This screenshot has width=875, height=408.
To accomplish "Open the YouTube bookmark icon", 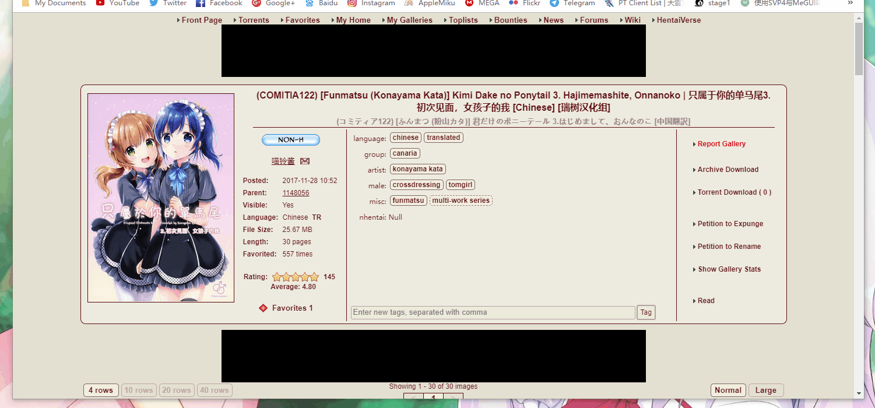I will coord(100,3).
